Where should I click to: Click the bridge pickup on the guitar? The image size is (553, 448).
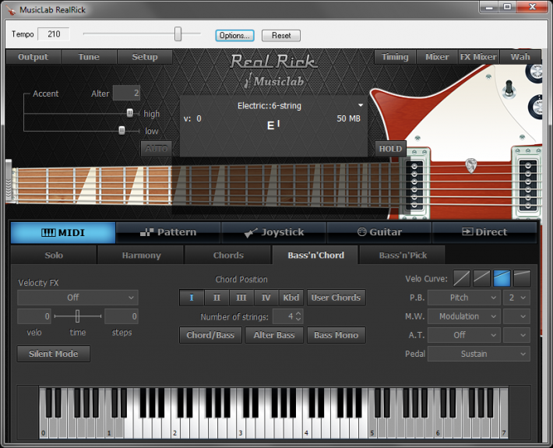(x=528, y=185)
